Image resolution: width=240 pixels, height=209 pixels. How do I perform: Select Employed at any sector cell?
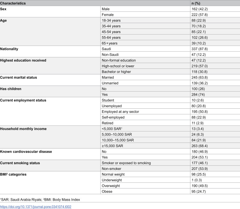[120, 112]
